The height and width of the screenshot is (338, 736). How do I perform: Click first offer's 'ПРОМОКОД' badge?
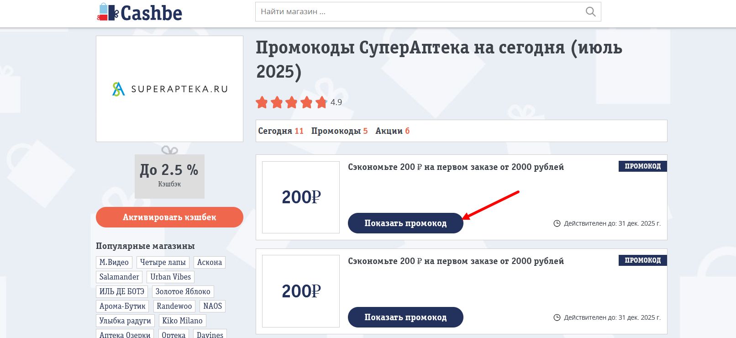point(643,166)
